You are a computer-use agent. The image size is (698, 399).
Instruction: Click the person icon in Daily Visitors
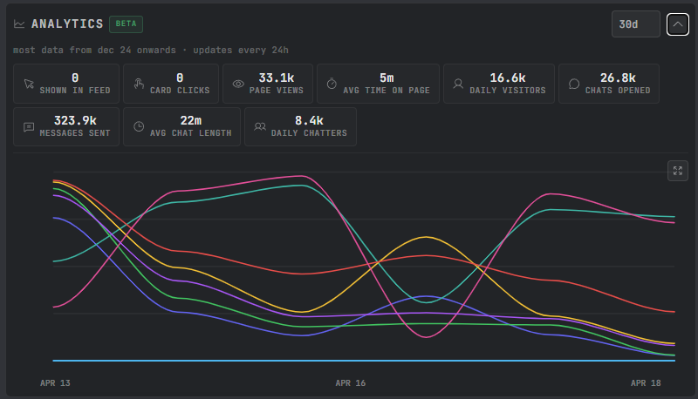coord(458,84)
